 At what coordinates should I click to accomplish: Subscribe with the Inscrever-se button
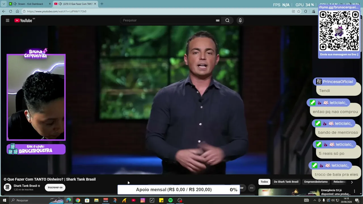55,187
